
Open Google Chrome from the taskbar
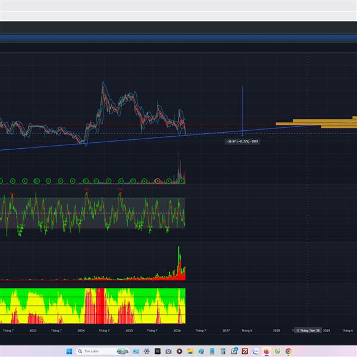click(288, 351)
